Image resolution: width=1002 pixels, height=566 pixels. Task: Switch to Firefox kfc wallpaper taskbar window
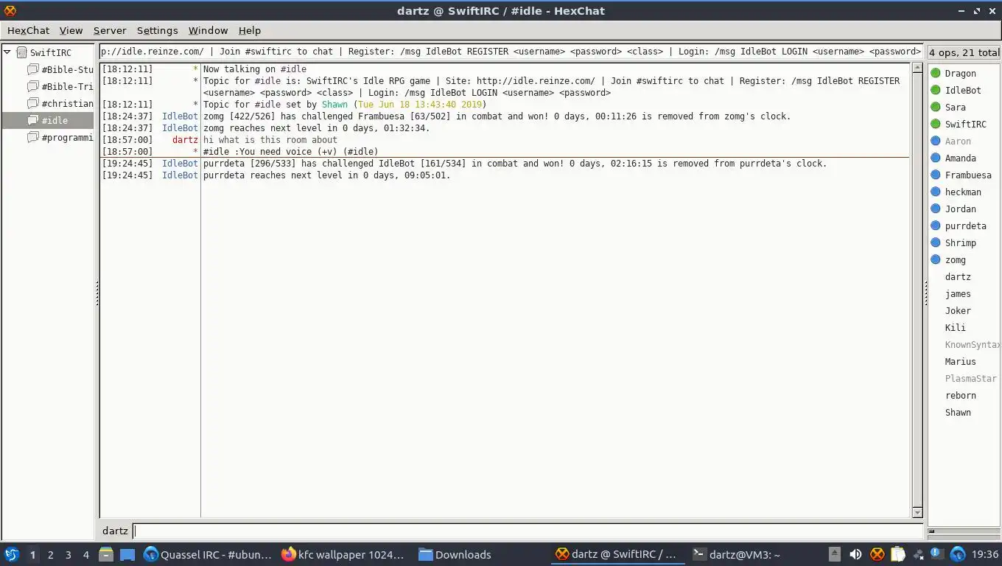(x=343, y=554)
